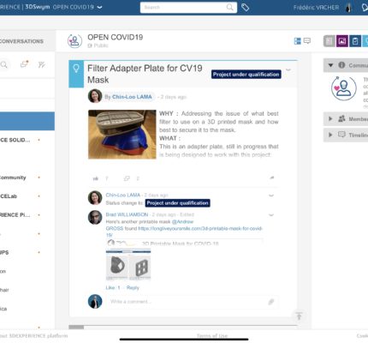
Task: Expand Brad WILLIAMSON comment options chevron
Action: (x=271, y=215)
